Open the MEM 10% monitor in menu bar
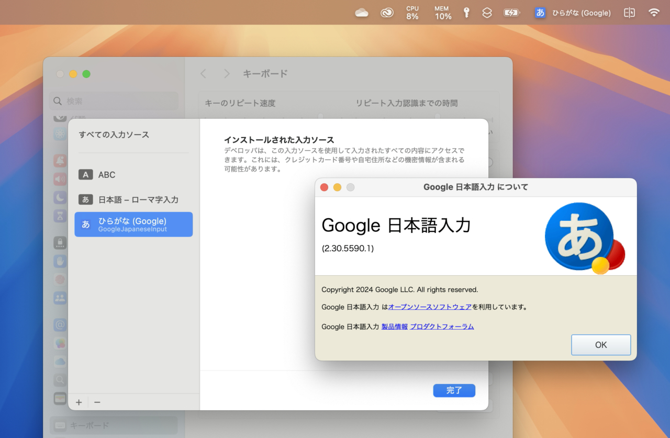 443,13
